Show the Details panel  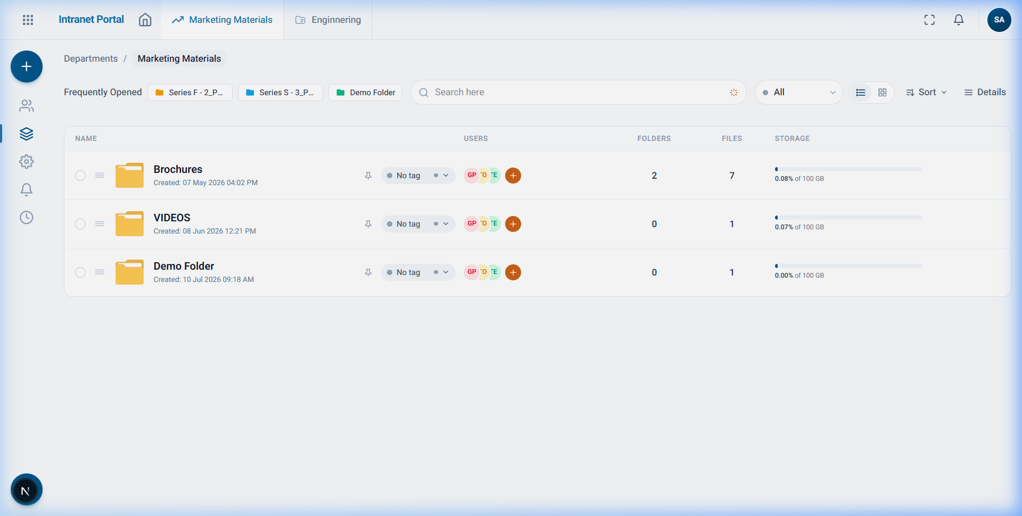pos(985,93)
